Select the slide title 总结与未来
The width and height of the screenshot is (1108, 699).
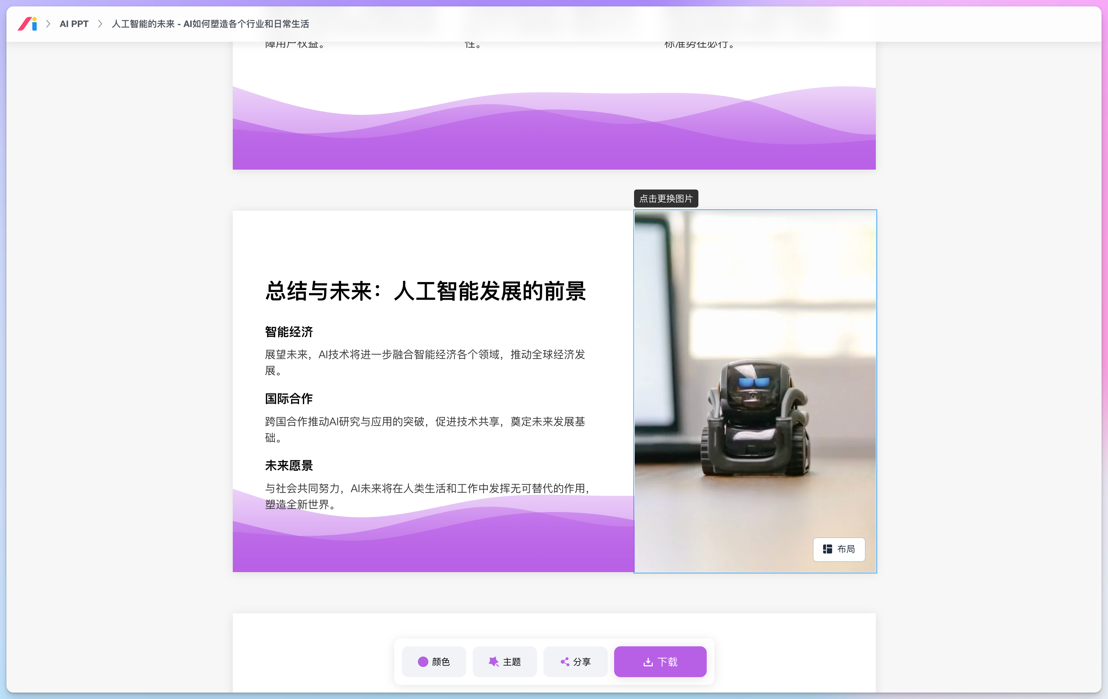click(425, 291)
